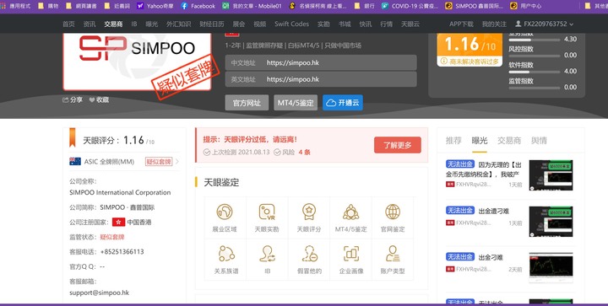Viewport: 608px width, 306px height.
Task: Open 财经日历 in top navigation
Action: pos(212,24)
